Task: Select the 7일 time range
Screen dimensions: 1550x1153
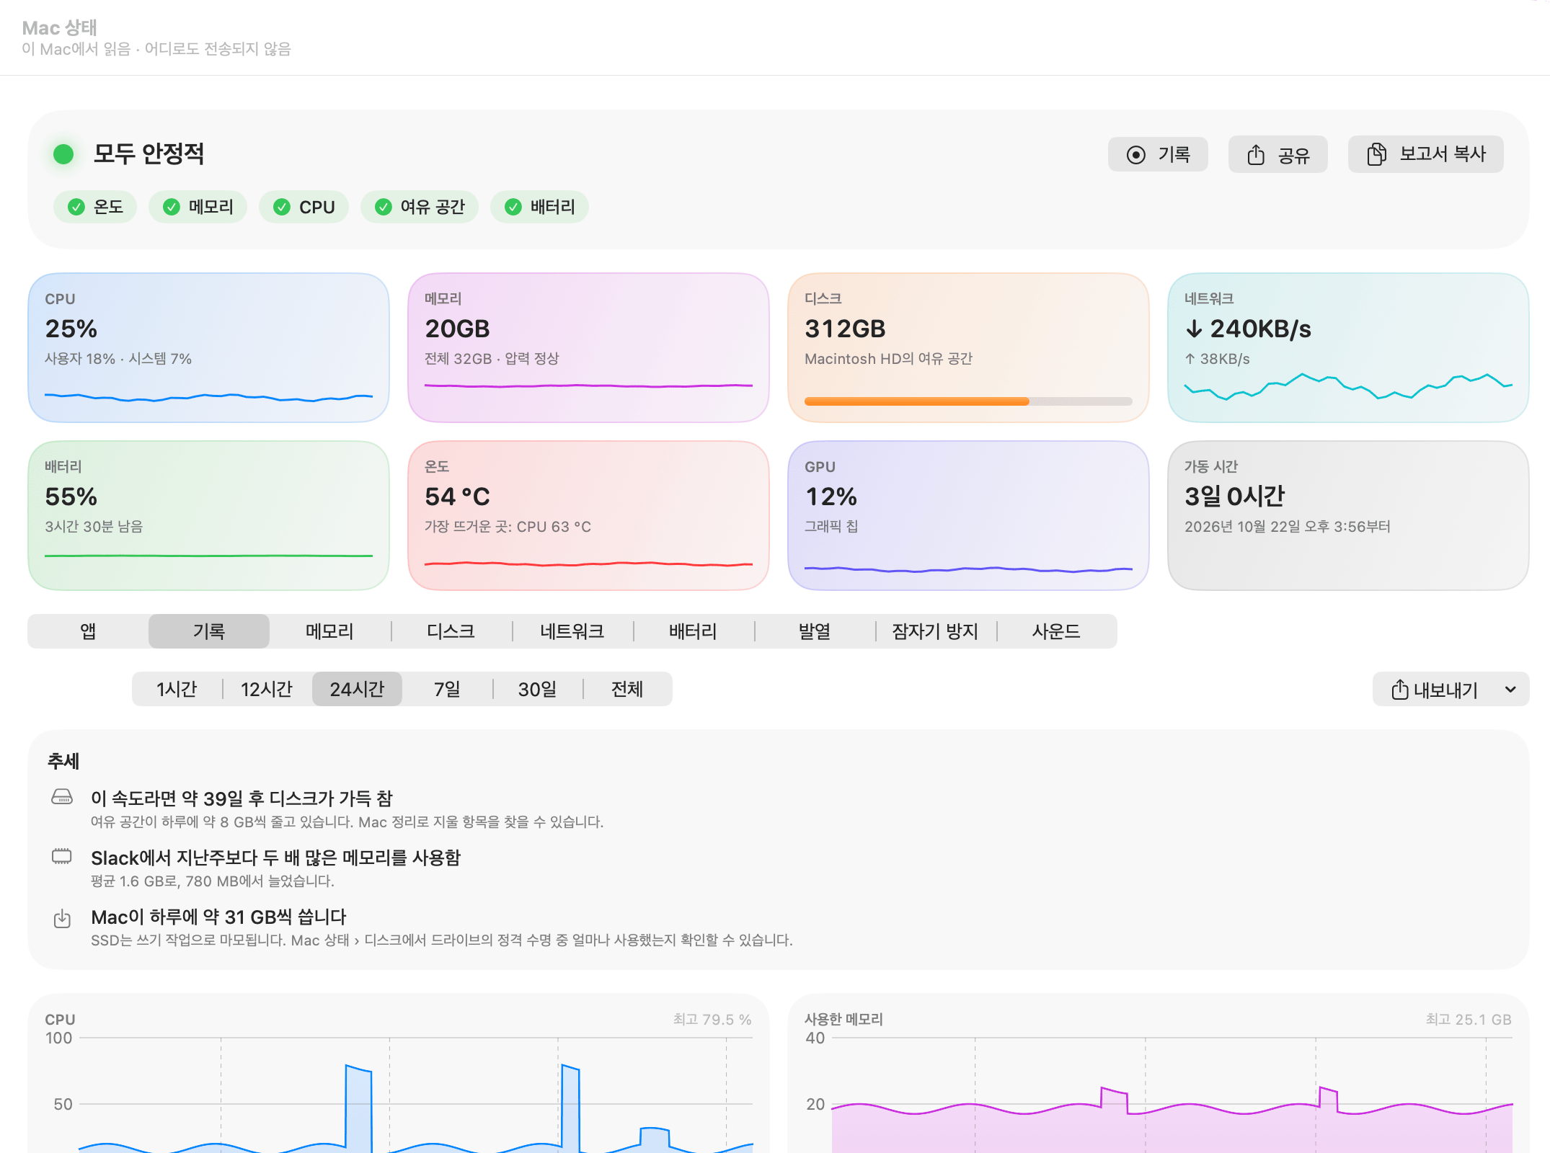Action: click(447, 689)
